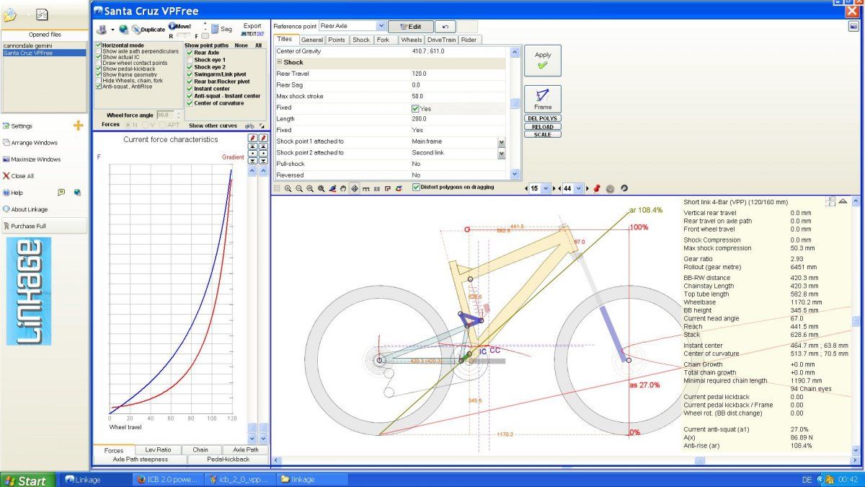The height and width of the screenshot is (487, 865).
Task: Toggle Distort polygons on dragging checkbox
Action: (417, 188)
